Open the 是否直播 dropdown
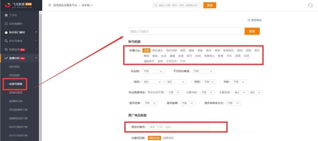 (x=188, y=103)
